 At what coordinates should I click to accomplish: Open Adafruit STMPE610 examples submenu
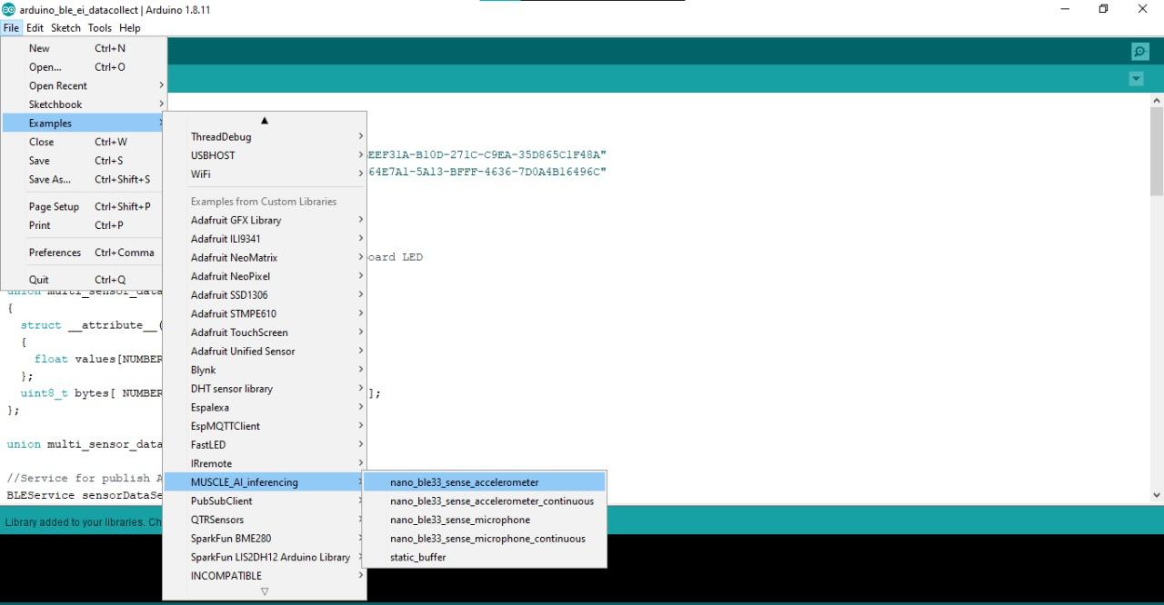[x=265, y=313]
